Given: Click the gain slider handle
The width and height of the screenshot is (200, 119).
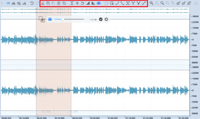Looking at the screenshot, I should (x=63, y=19).
